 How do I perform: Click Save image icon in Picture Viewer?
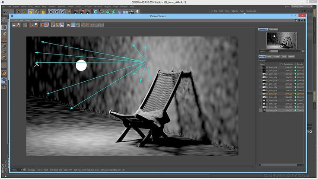[x=19, y=25]
